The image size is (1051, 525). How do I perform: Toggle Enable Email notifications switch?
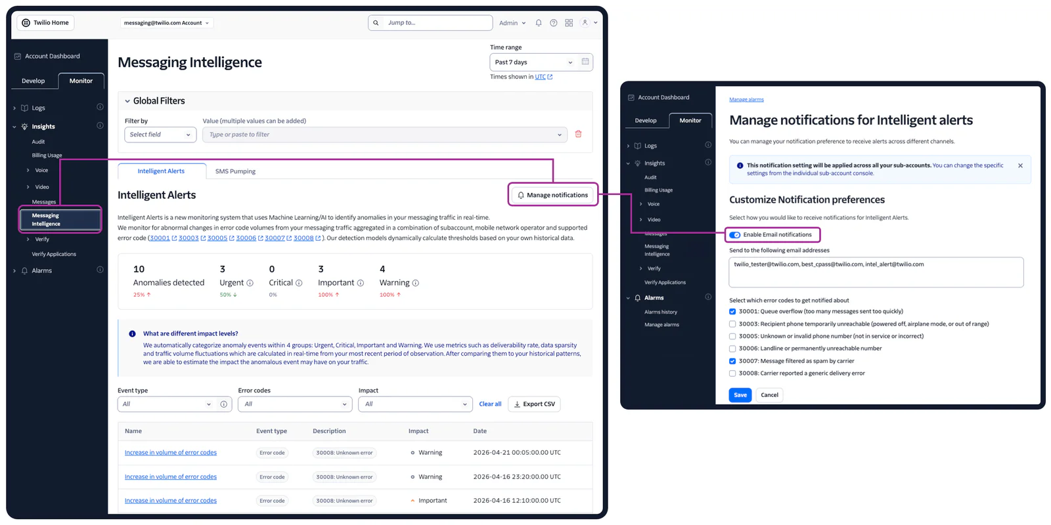click(735, 235)
